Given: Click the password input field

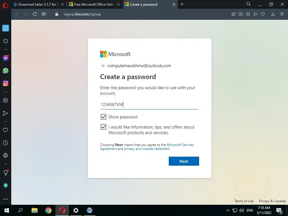Looking at the screenshot, I should coord(150,105).
